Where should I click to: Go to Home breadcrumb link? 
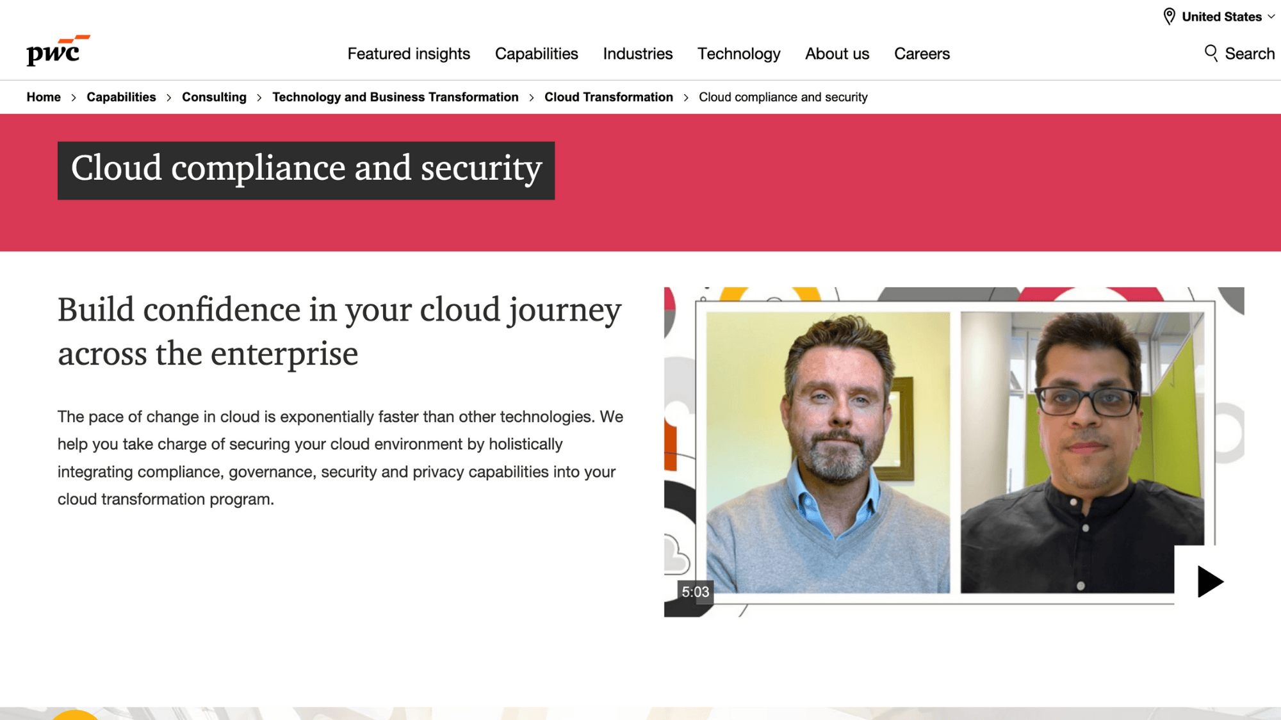click(44, 97)
